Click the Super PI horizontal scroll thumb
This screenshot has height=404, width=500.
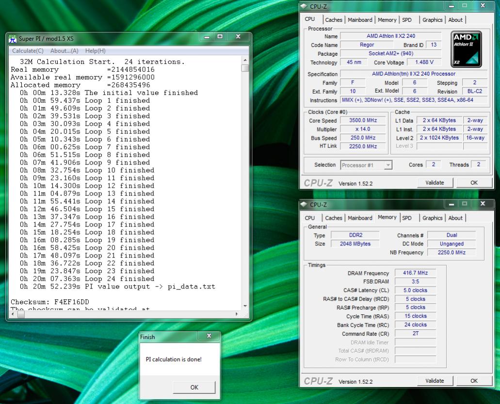point(21,314)
